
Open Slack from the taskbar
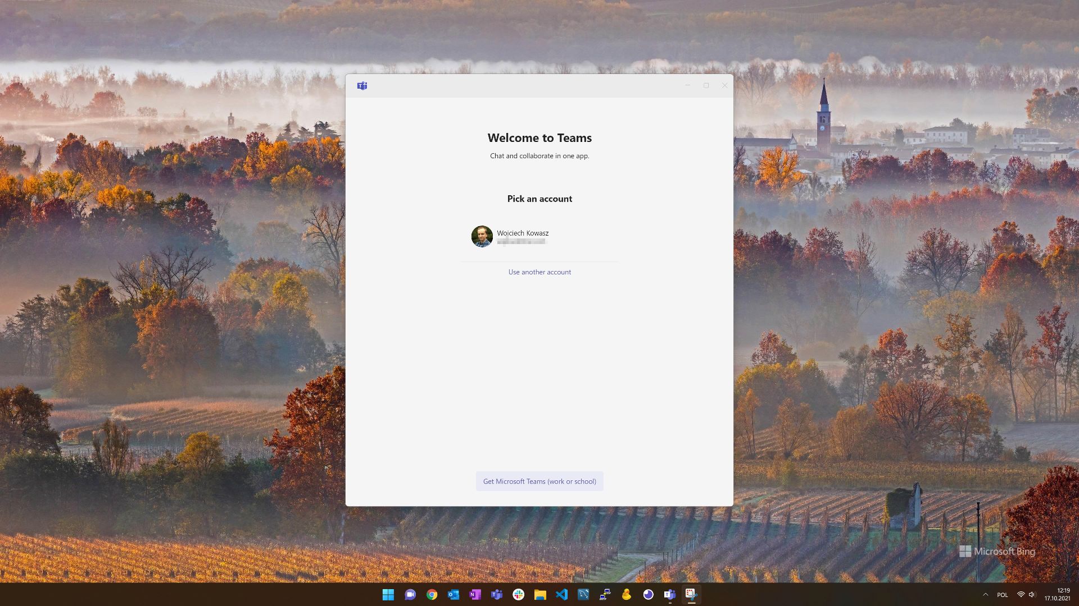pyautogui.click(x=518, y=595)
